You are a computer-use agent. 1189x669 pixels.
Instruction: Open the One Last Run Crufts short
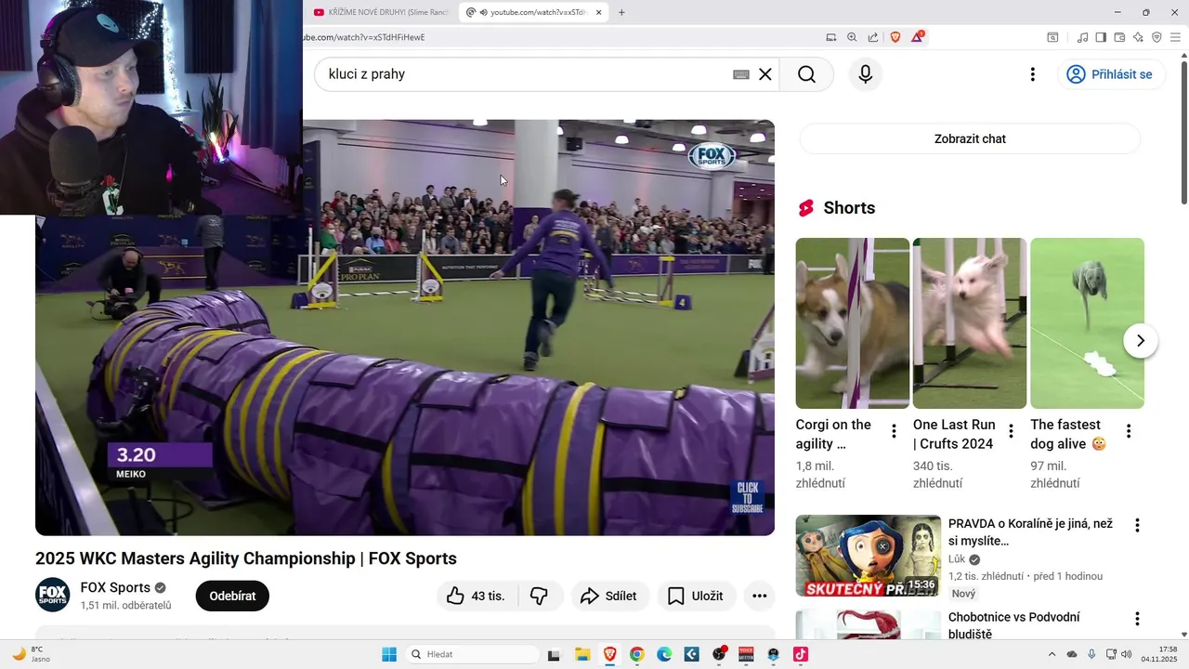970,323
